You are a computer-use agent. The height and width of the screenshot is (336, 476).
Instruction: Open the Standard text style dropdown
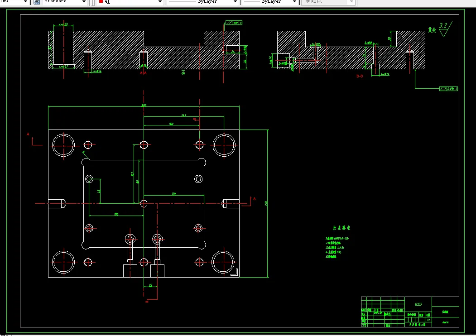coord(64,2)
